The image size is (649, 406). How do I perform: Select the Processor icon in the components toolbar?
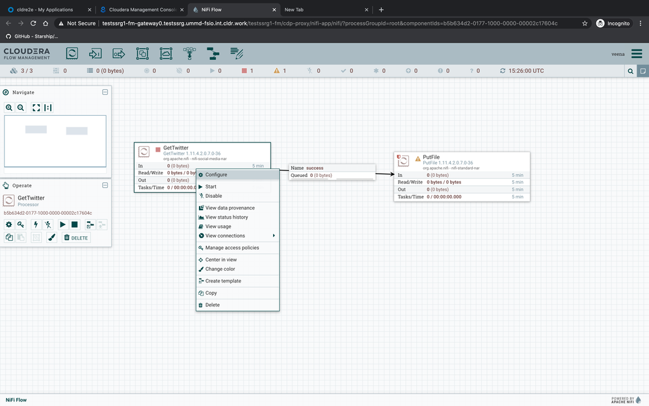click(72, 53)
